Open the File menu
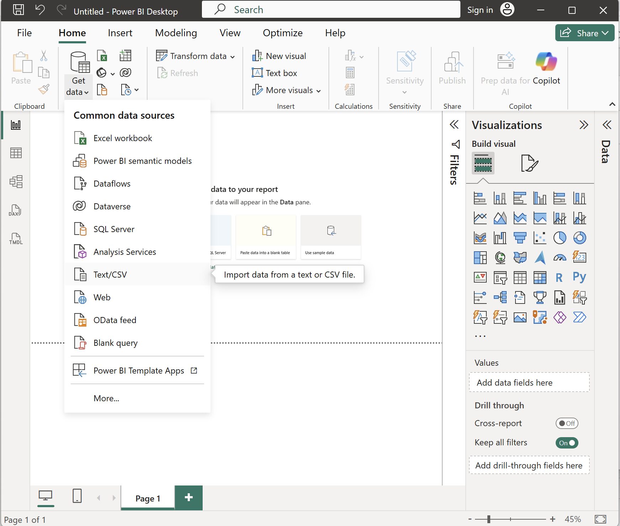 click(24, 33)
